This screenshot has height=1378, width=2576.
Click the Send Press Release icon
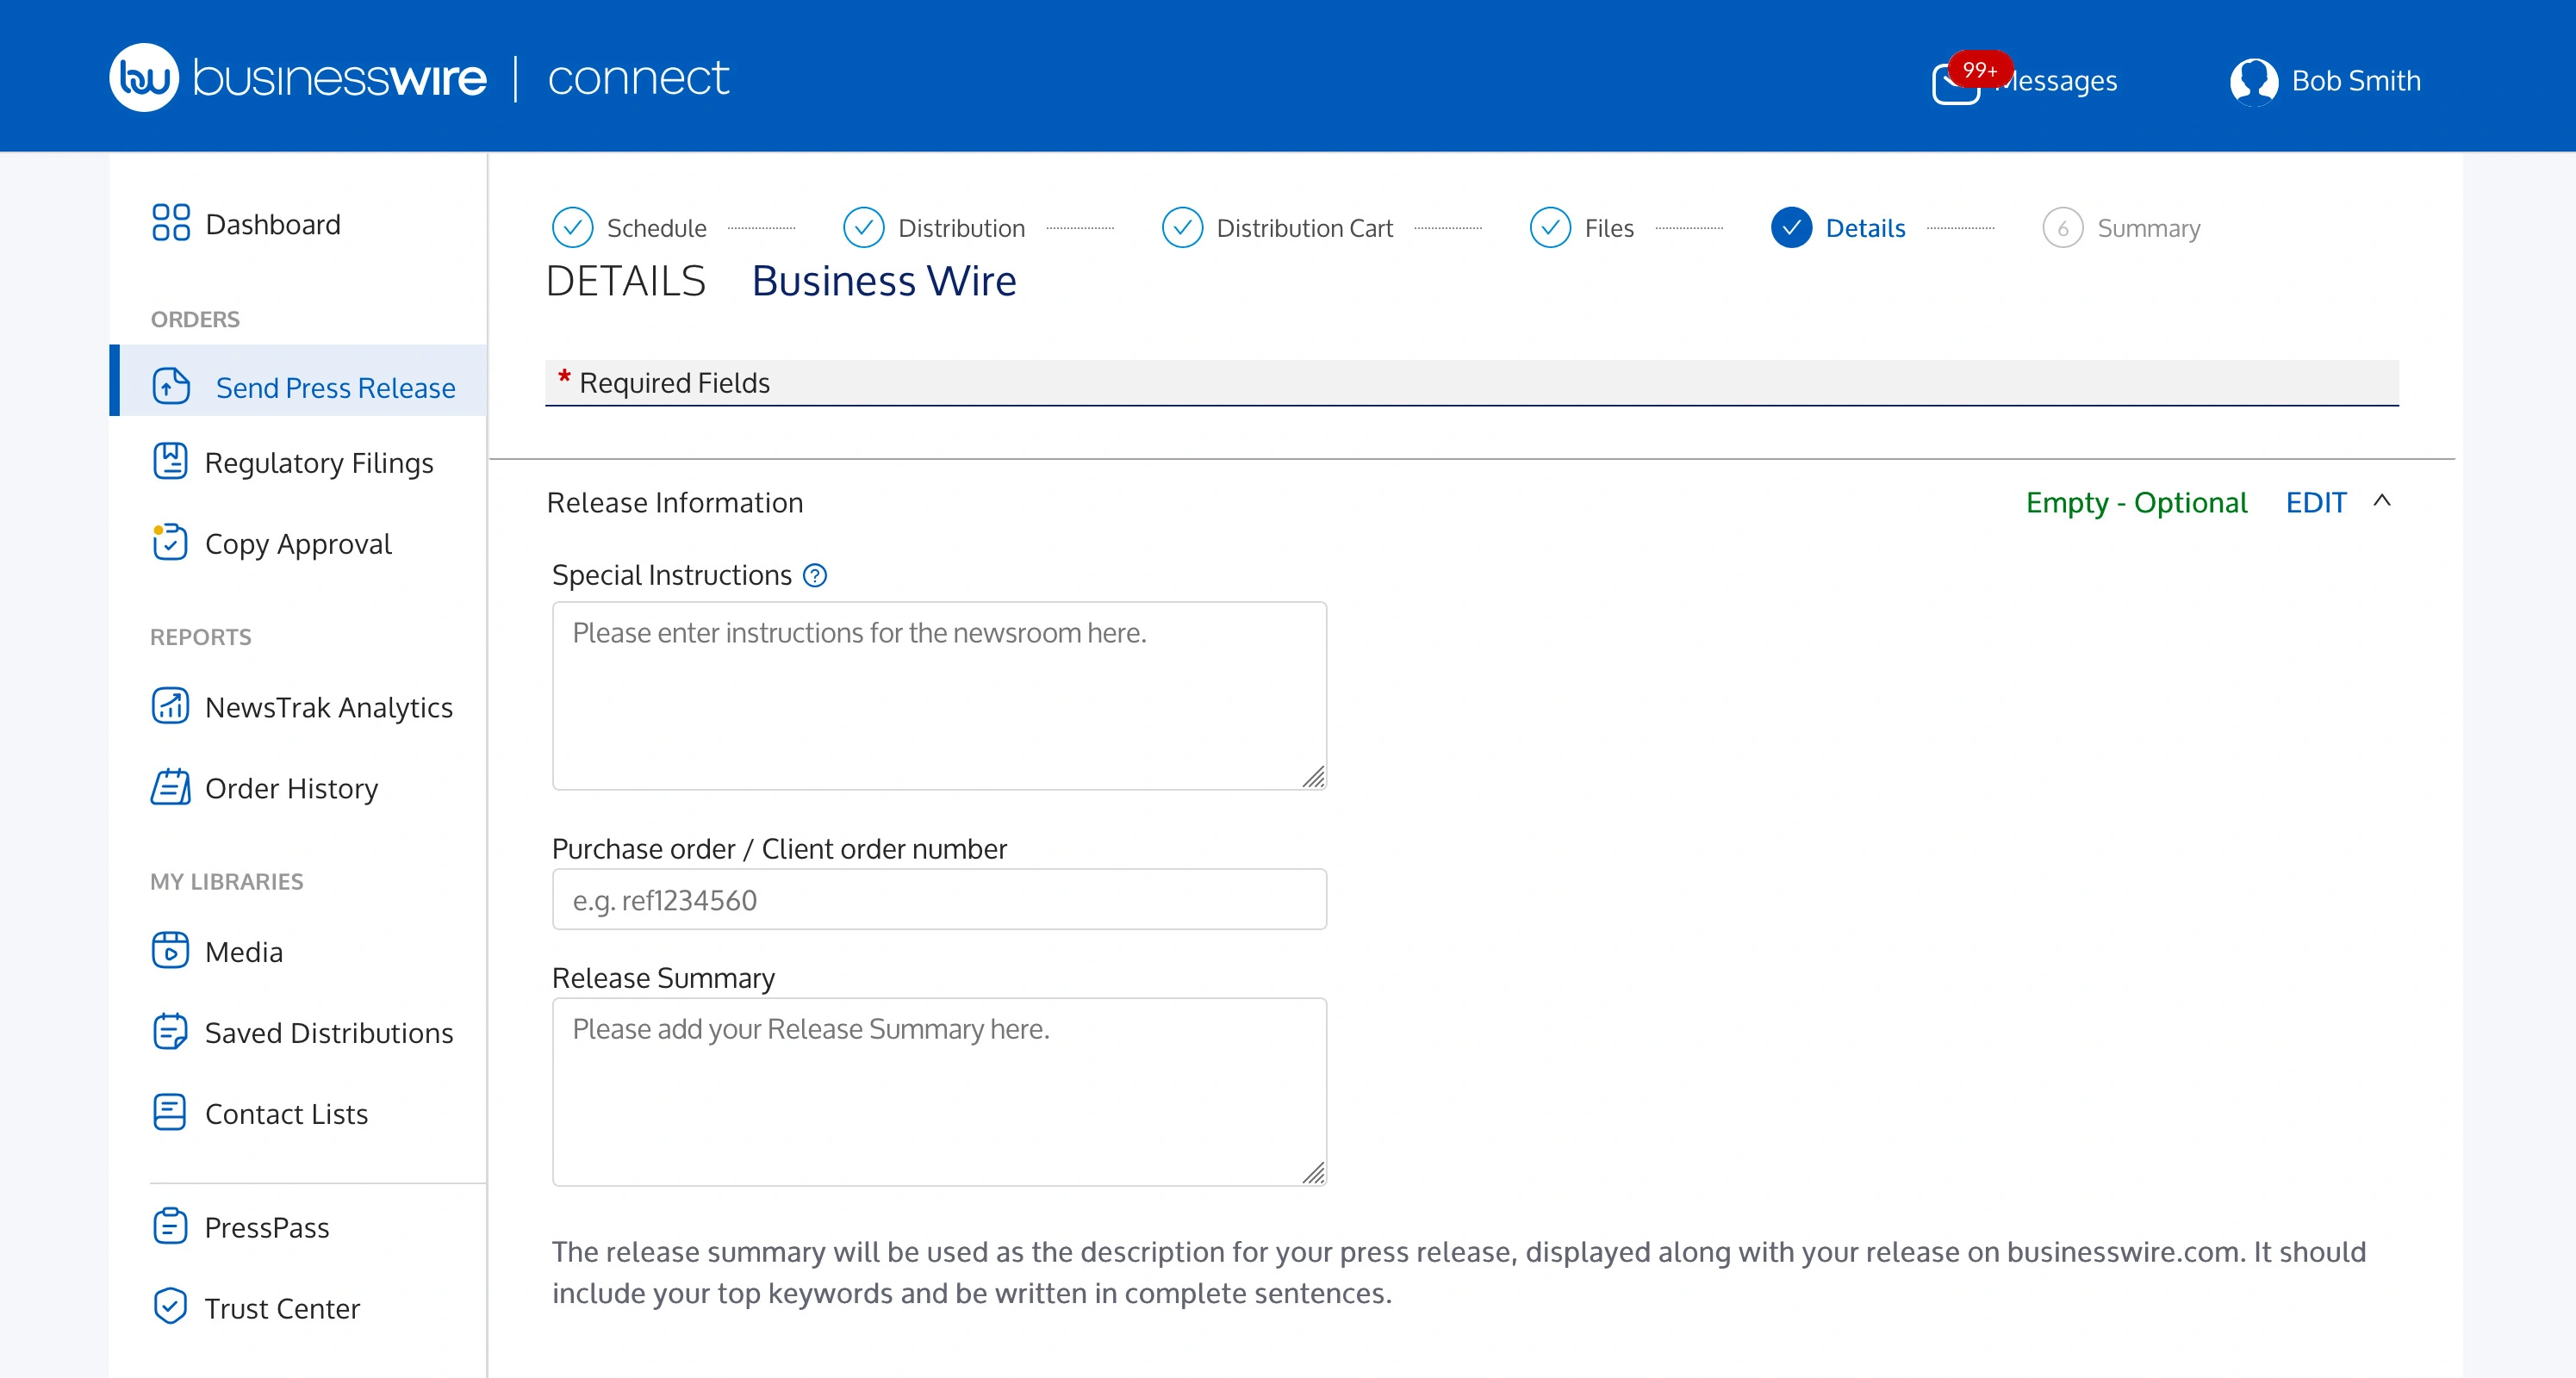tap(171, 386)
